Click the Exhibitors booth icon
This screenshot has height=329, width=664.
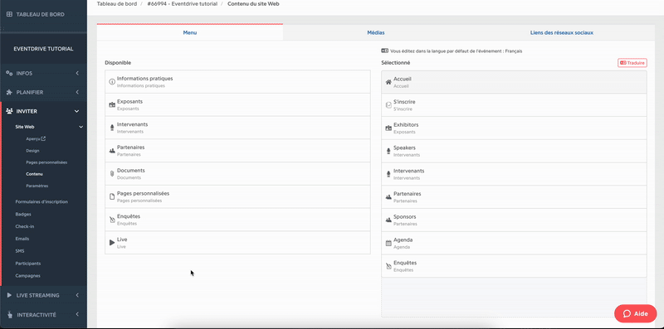click(x=388, y=128)
